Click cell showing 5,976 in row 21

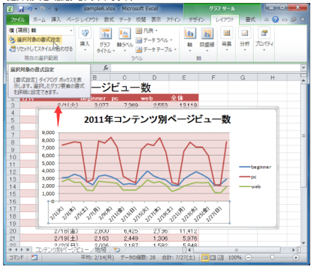(x=184, y=239)
